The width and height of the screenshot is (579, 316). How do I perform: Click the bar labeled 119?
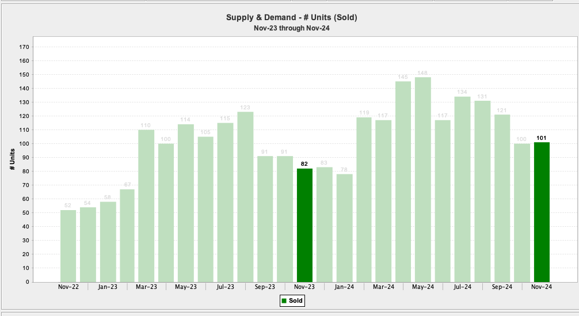(x=364, y=199)
